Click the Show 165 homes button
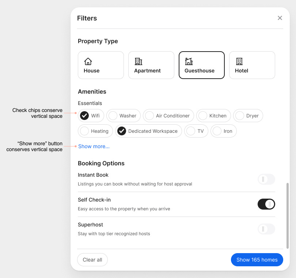The image size is (296, 278). click(x=257, y=260)
